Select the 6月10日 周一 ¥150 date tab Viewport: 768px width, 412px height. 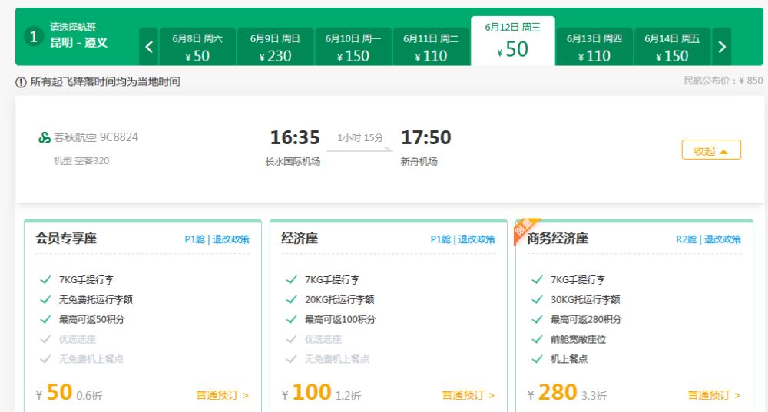coord(353,47)
